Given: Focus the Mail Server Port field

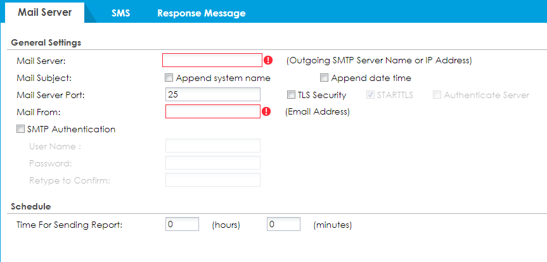Looking at the screenshot, I should click(x=212, y=95).
